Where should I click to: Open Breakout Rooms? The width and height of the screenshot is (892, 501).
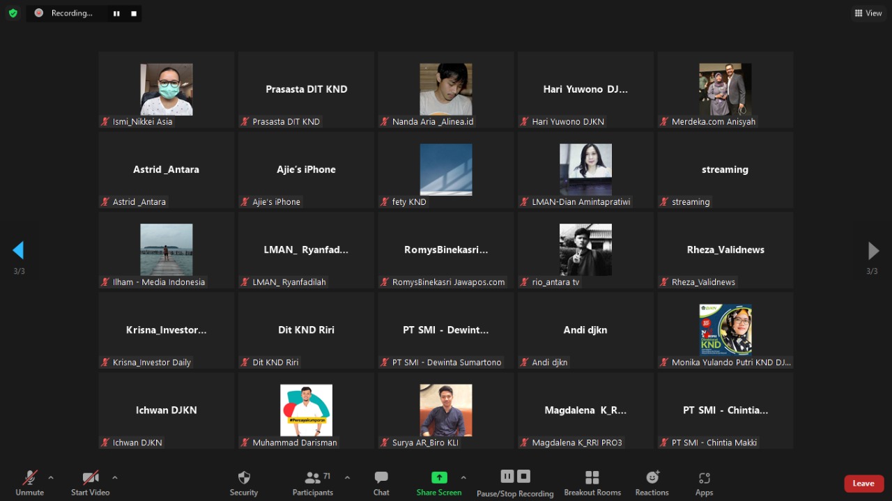(592, 482)
